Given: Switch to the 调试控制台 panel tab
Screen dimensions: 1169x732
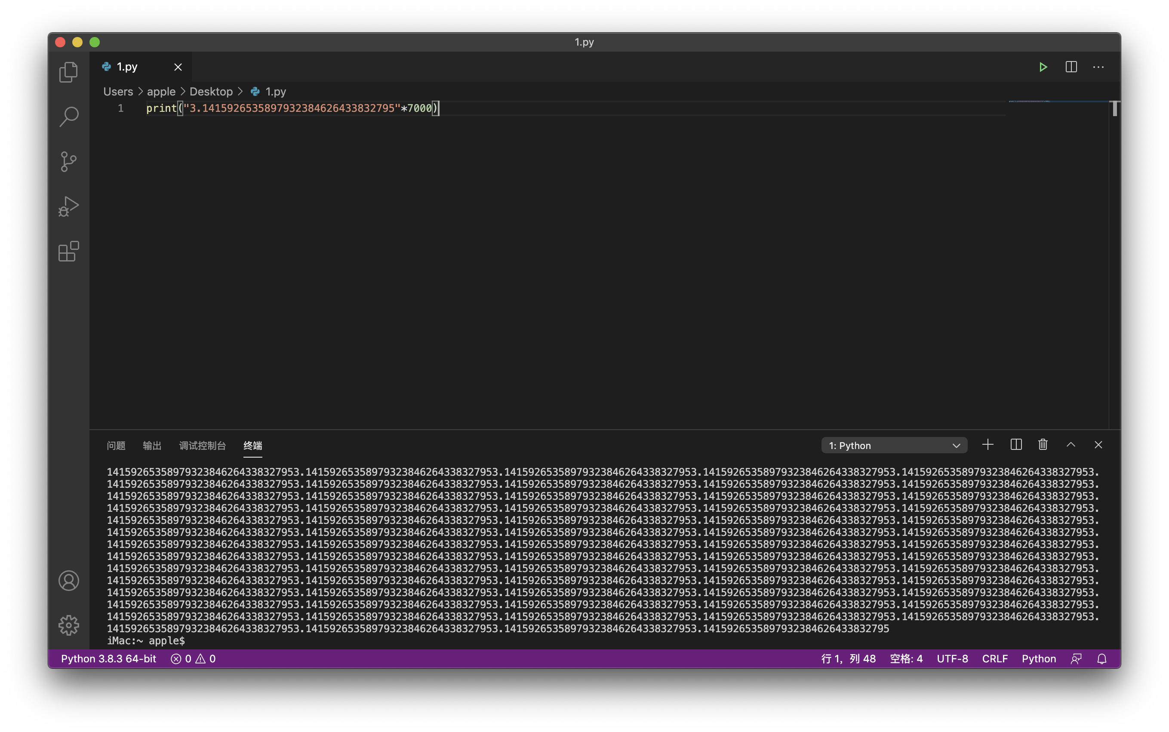Looking at the screenshot, I should (202, 446).
